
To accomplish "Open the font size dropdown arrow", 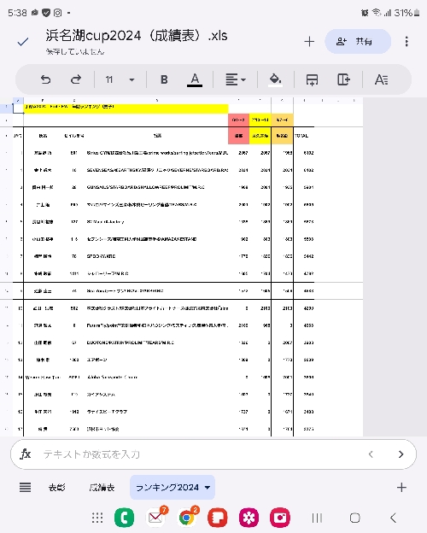I will coord(132,80).
